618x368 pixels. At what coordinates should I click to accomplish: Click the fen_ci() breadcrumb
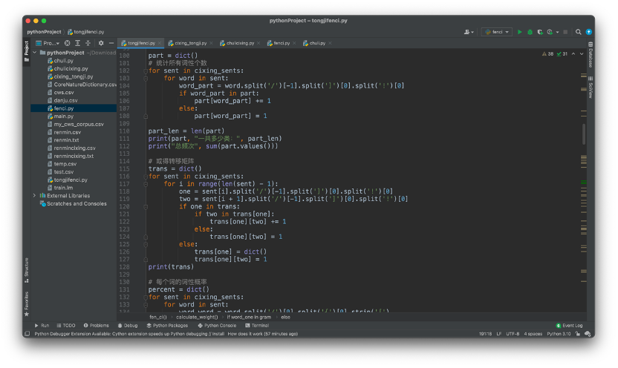point(158,317)
